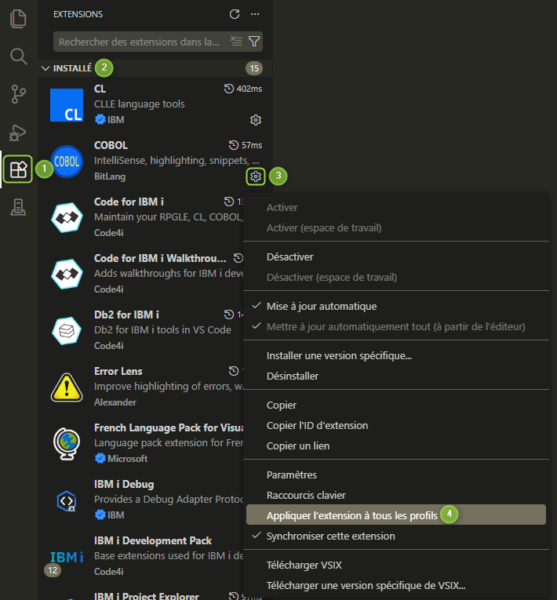Click the gear icon for CL extension

tap(255, 120)
